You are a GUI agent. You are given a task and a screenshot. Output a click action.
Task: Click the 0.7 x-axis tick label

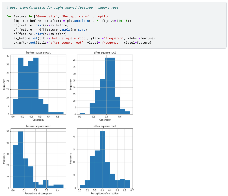132,190
